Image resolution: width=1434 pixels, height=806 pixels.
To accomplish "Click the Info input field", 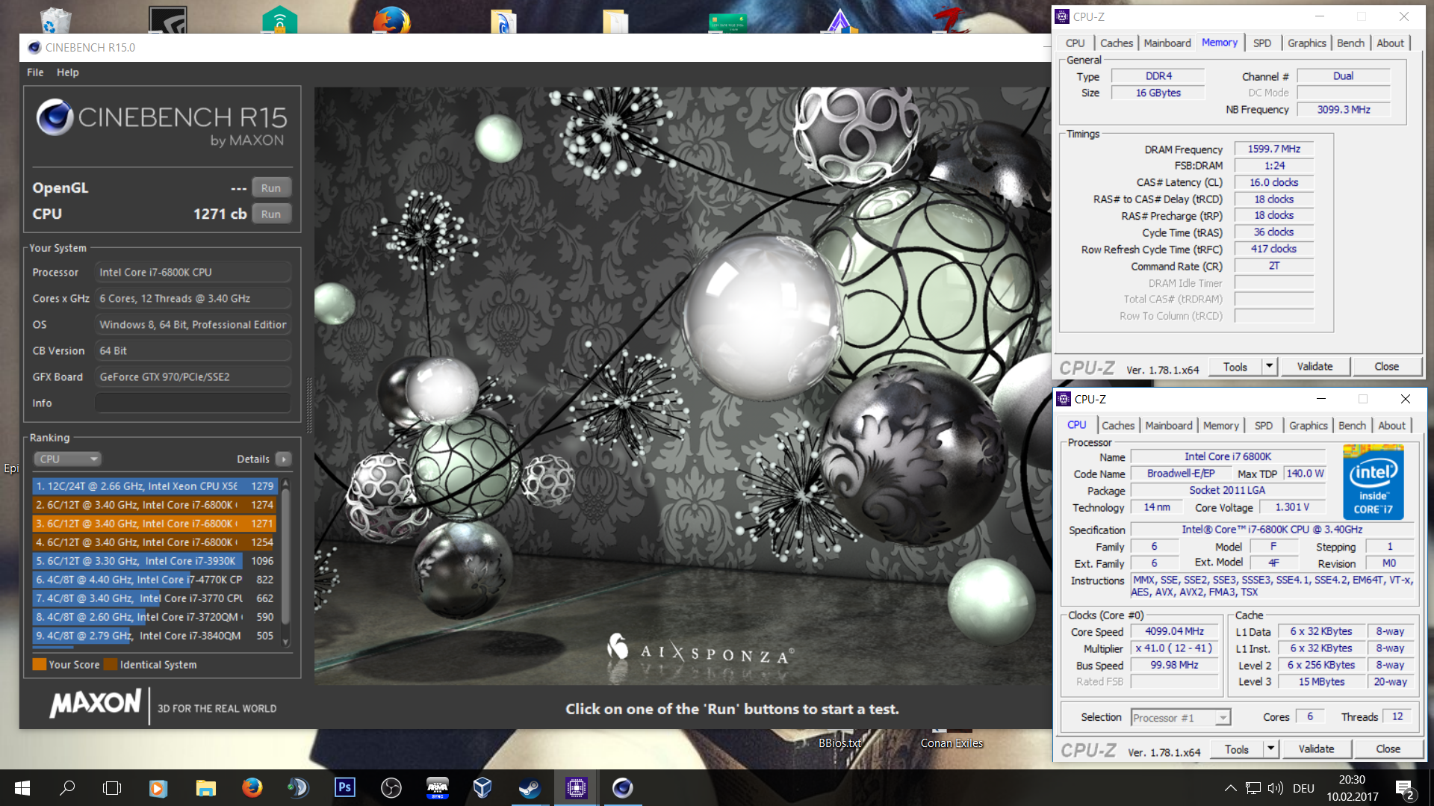I will tap(193, 403).
